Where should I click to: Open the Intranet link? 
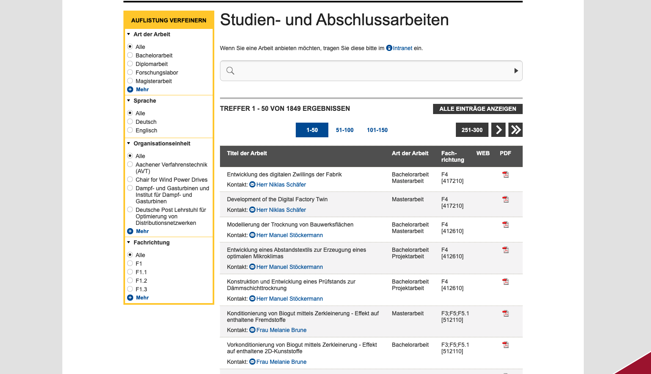[402, 48]
